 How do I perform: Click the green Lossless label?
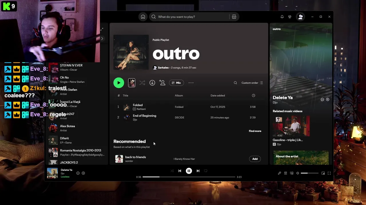point(65,177)
